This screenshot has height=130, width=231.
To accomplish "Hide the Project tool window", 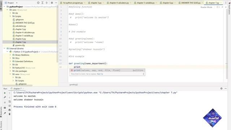I will click(56, 3).
